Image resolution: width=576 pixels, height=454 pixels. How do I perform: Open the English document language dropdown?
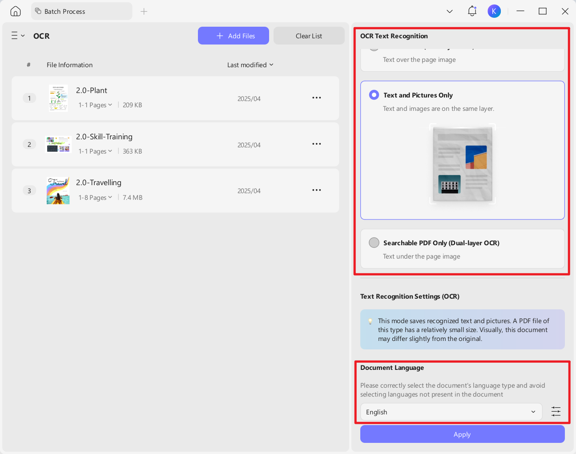coord(451,412)
